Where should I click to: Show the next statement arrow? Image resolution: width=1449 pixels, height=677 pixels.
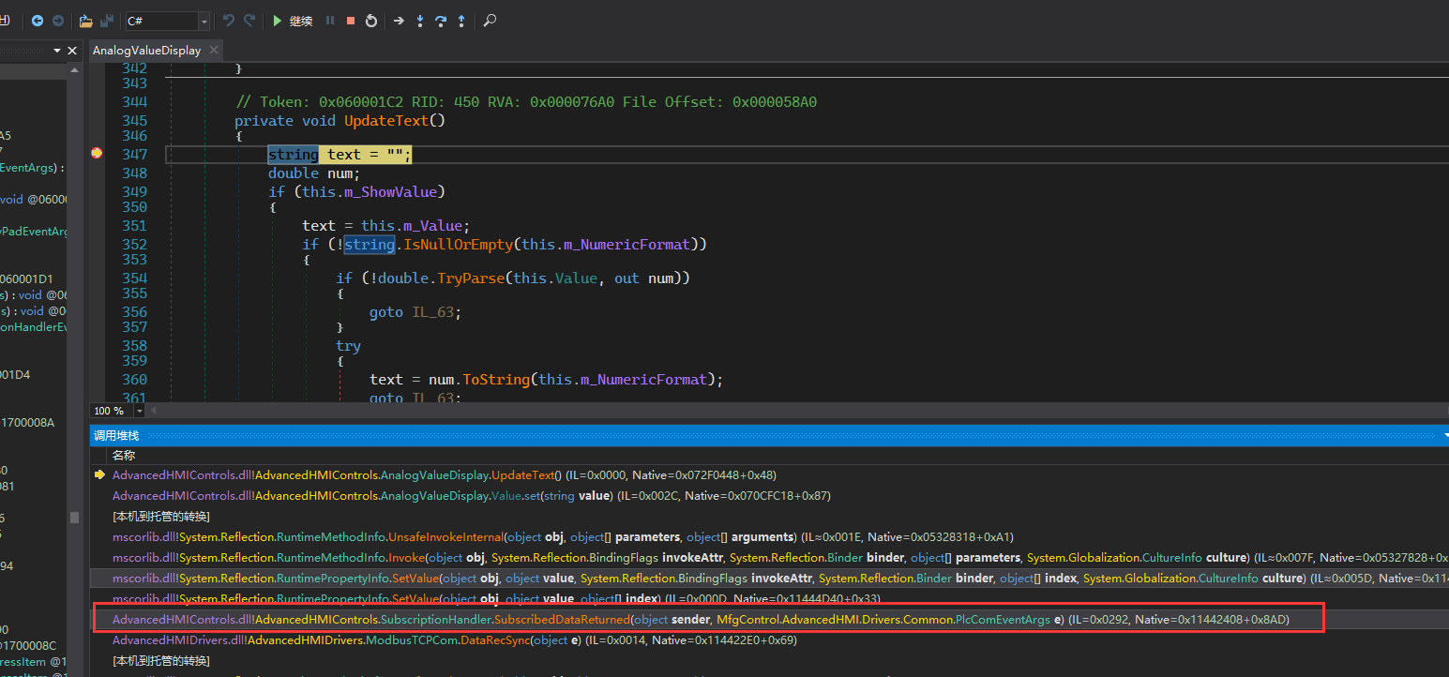click(x=399, y=21)
